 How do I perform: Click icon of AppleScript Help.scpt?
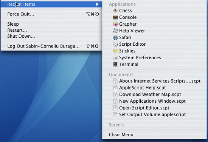pos(115,88)
